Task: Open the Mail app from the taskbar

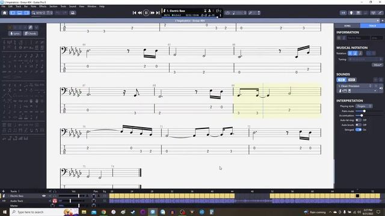Action: click(94, 212)
